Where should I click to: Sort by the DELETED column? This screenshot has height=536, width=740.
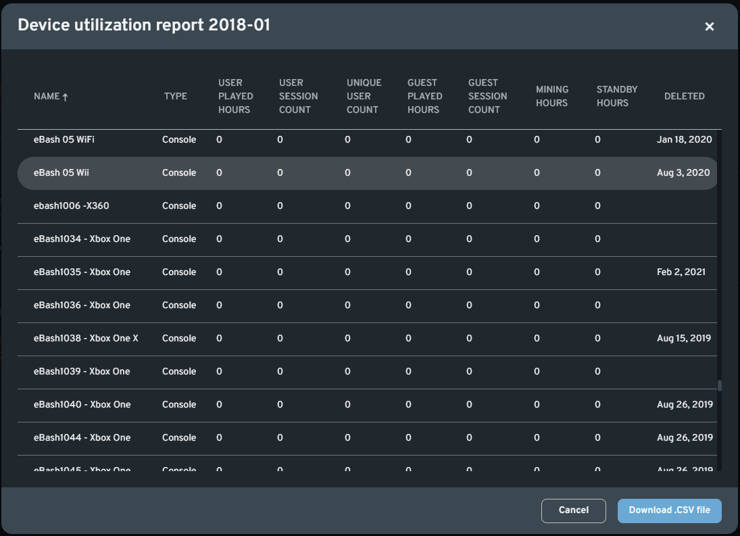(x=685, y=96)
